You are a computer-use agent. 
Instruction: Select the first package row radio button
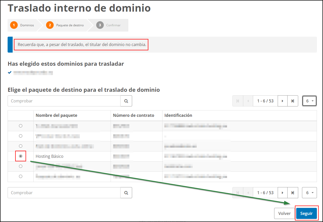pos(21,126)
